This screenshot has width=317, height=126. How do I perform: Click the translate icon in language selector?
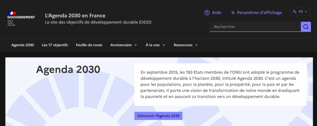pos(294,12)
